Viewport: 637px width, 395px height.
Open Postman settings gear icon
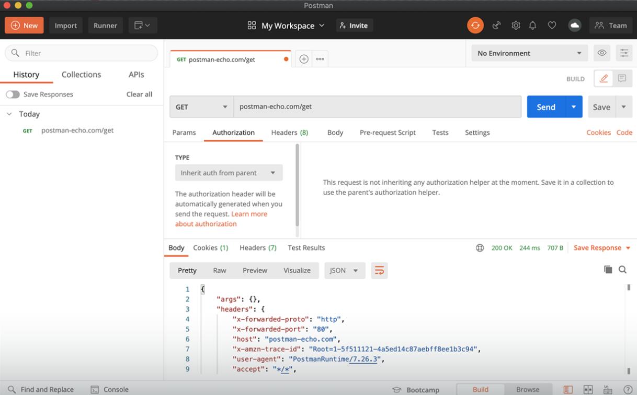(516, 25)
